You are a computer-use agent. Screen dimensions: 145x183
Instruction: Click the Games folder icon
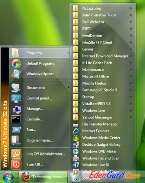(75, 49)
